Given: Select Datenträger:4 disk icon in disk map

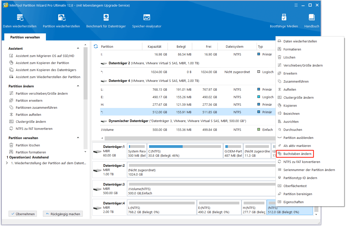Looking at the screenshot, I should point(97,208).
